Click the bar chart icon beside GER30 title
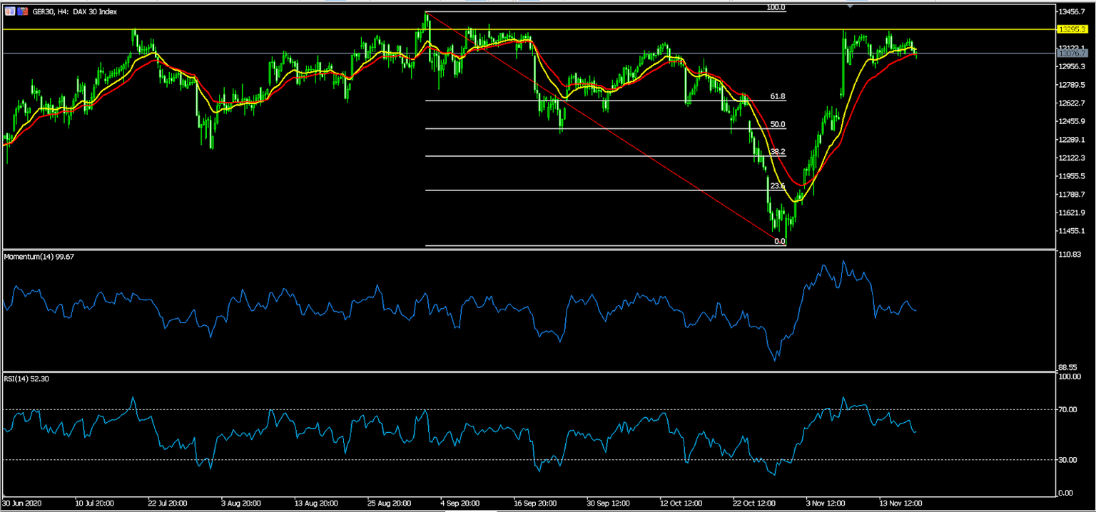Viewport: 1096px width, 512px height. point(10,11)
